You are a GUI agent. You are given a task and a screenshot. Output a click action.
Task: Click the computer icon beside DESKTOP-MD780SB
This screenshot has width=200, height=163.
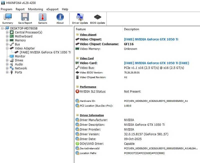[x=7, y=28]
